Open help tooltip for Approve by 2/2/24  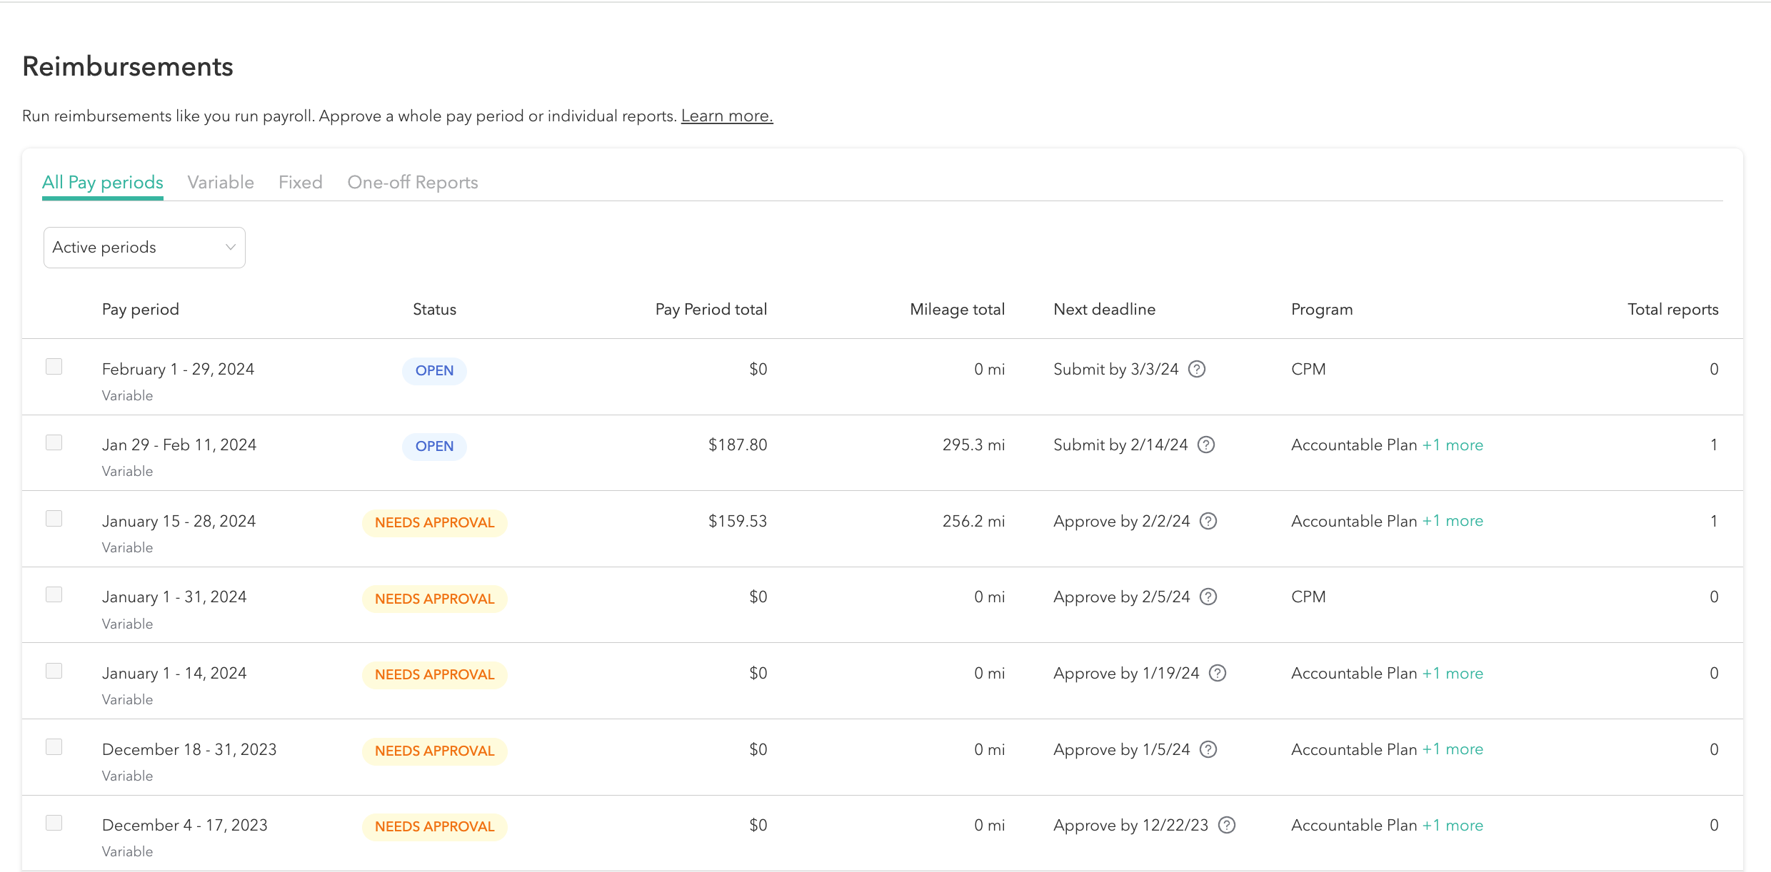point(1208,521)
